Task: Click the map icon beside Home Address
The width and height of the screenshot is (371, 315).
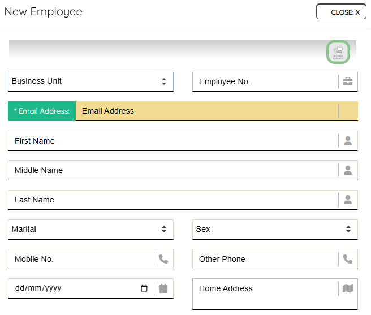Action: (x=348, y=288)
